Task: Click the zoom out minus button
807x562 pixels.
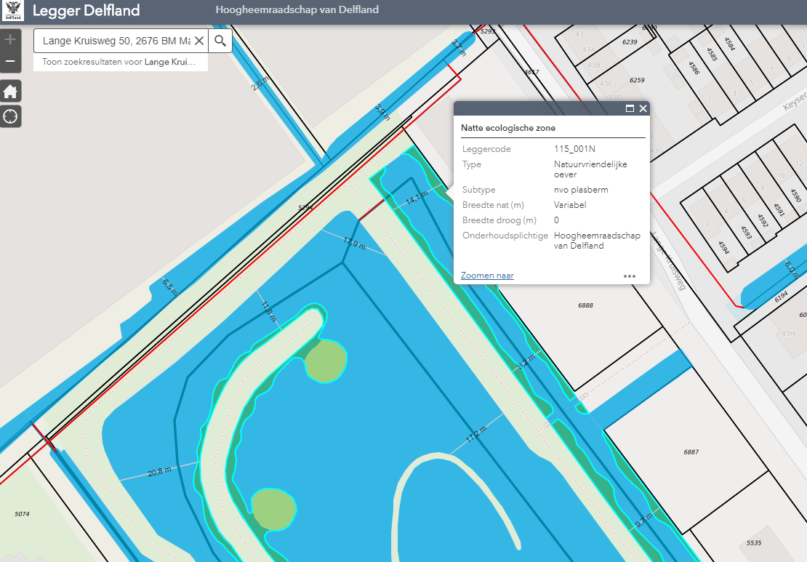Action: point(10,61)
